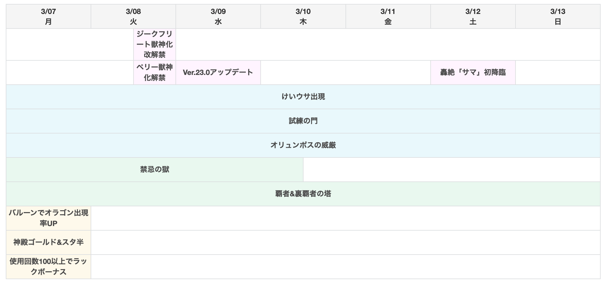Open the ペリー獣神化解禁 event cell
This screenshot has height=284, width=604.
pos(154,73)
